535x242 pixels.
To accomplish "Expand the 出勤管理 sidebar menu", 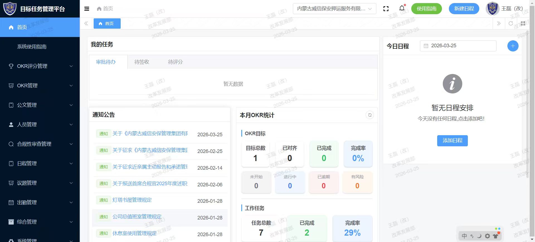I will (40, 203).
